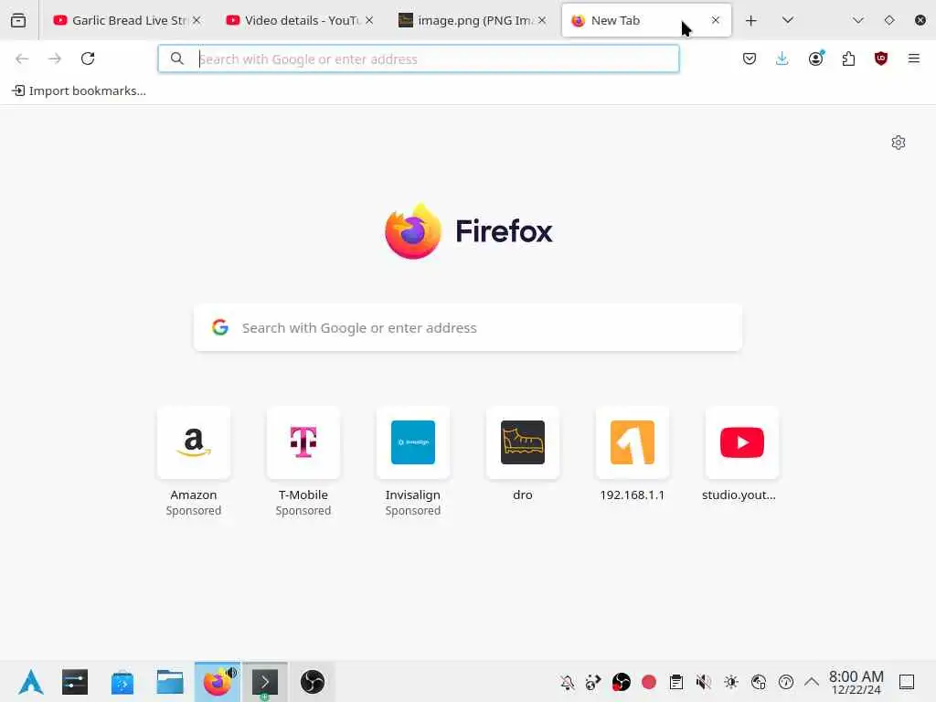Open the Extensions puzzle icon
Screen dimensions: 936x702
click(x=848, y=58)
